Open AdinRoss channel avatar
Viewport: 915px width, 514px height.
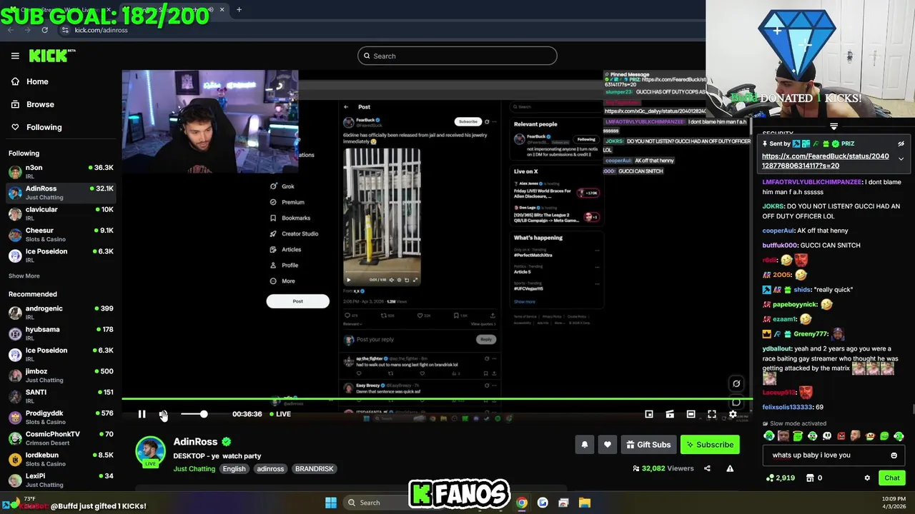150,452
